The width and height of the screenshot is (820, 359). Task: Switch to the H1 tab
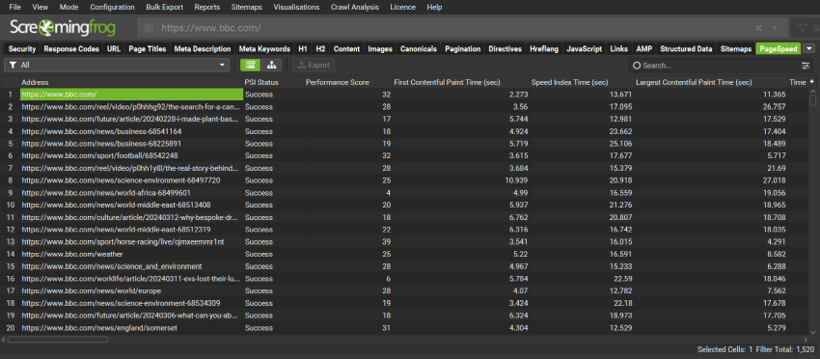303,48
